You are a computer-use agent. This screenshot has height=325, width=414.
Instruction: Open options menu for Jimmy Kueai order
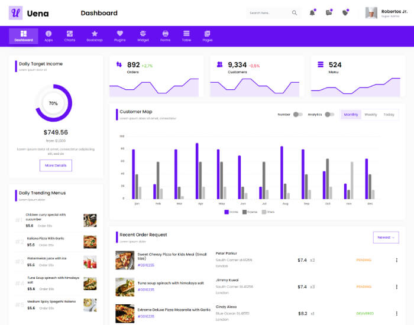396,287
